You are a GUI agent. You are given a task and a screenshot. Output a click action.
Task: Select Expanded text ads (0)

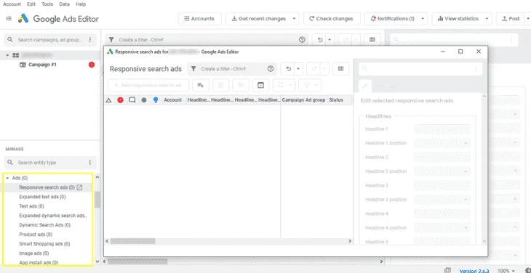(42, 197)
